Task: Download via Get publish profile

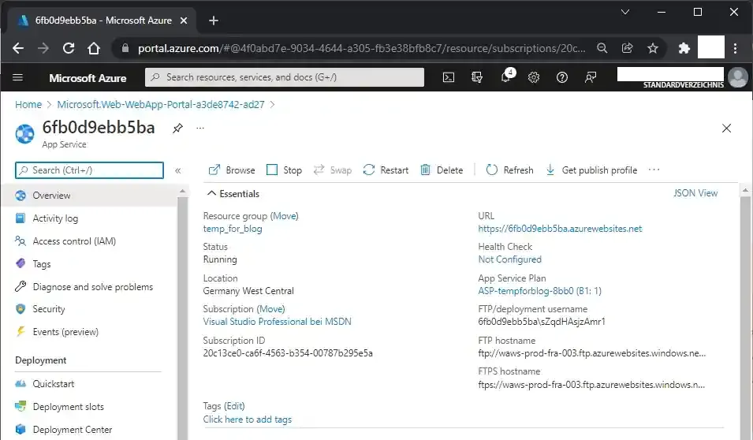Action: click(591, 170)
